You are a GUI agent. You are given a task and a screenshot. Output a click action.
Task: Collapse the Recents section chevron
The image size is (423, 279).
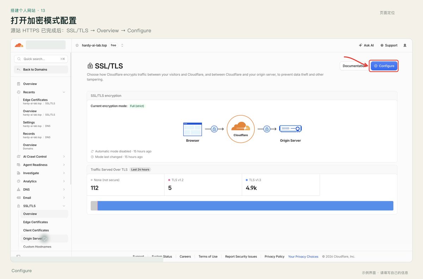tap(64, 92)
